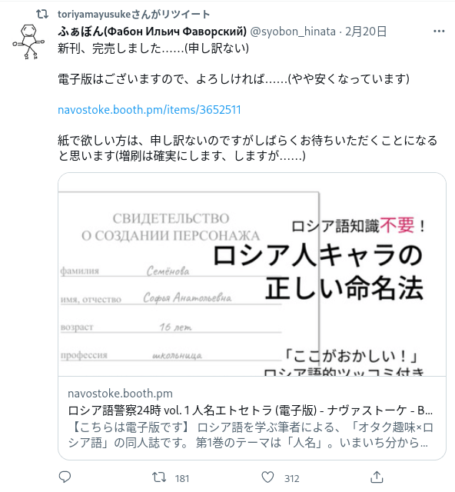Screen dimensions: 455x492
Task: Like the tweet with heart icon
Action: tap(267, 477)
